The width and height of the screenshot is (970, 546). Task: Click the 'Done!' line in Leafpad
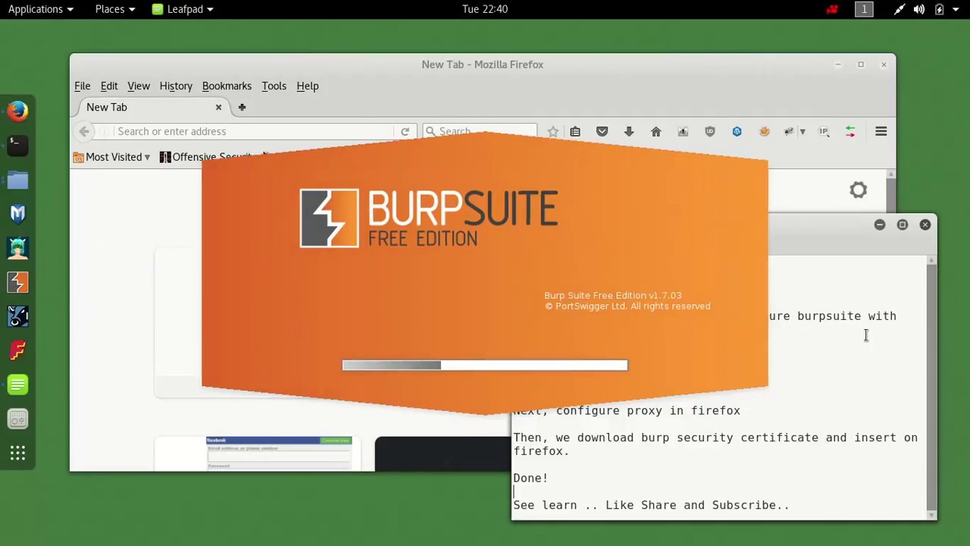(x=530, y=478)
